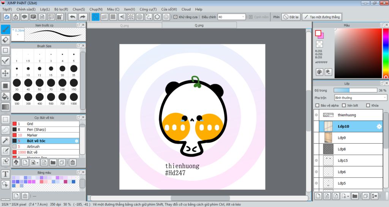
Task: Select the Text tool
Action: 5,174
